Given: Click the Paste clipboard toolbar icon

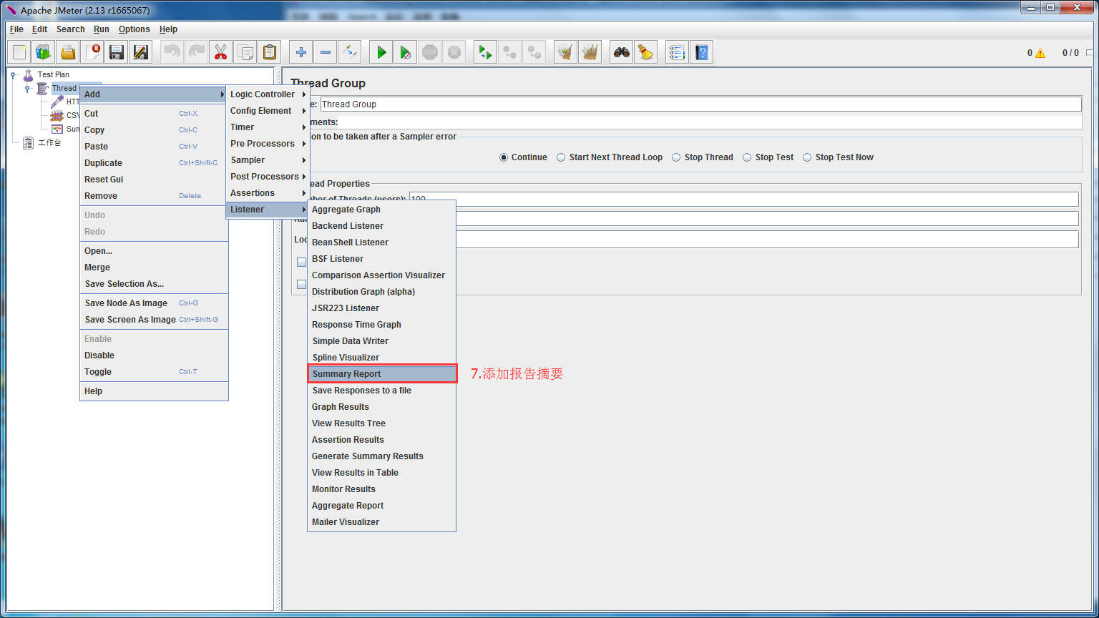Looking at the screenshot, I should (x=269, y=52).
